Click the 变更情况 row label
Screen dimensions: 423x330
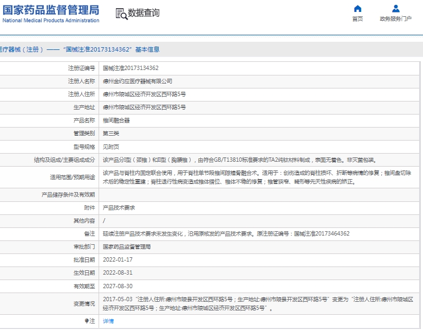(x=84, y=303)
